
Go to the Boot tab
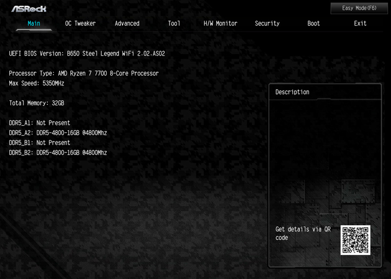313,23
